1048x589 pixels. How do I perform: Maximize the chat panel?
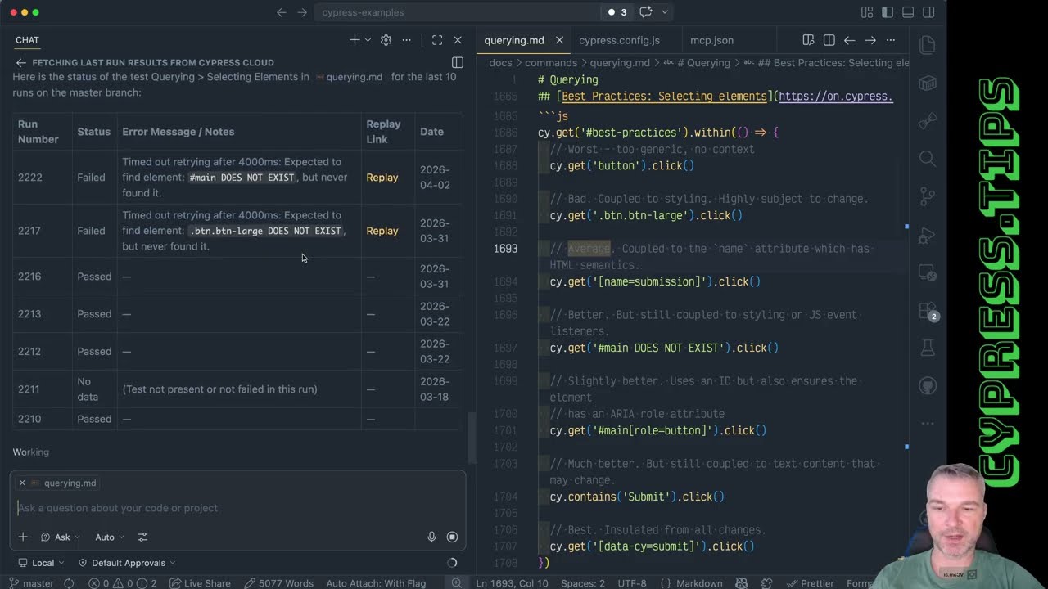[x=437, y=40]
